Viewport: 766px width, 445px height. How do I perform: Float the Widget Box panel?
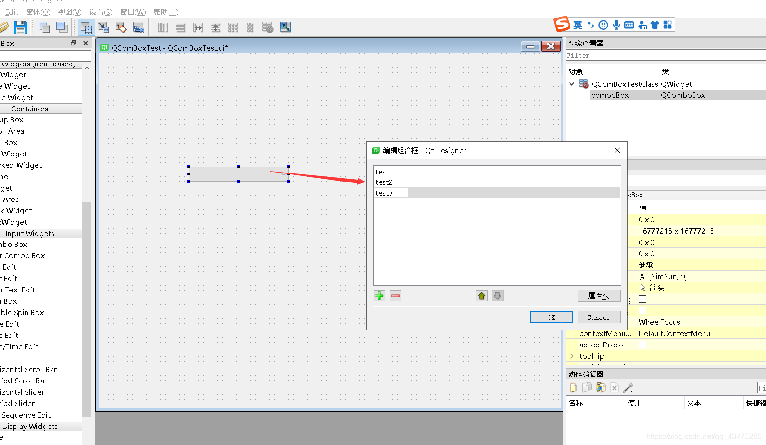[73, 43]
